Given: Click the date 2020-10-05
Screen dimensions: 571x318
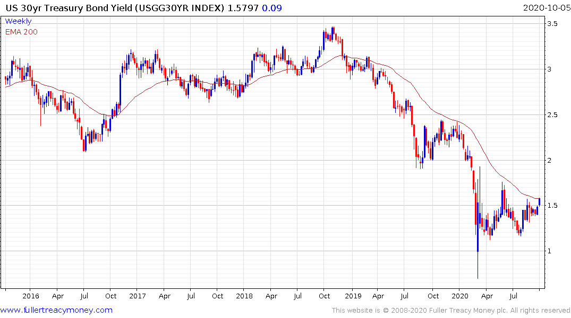Looking at the screenshot, I should click(546, 8).
